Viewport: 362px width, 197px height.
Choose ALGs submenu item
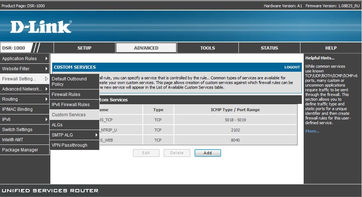[x=74, y=125]
